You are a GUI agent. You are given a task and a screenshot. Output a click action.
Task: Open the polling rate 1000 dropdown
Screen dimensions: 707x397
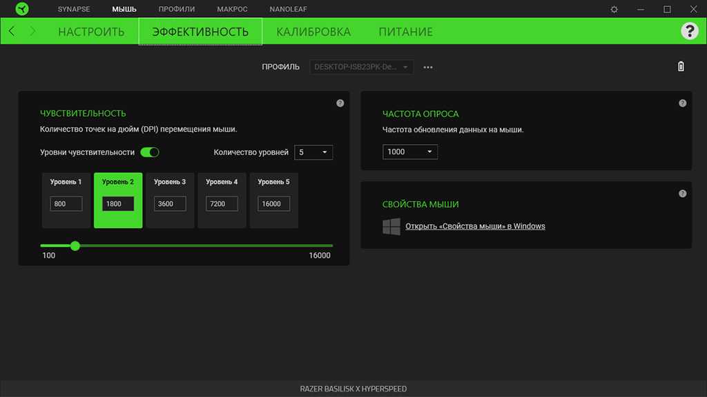[x=410, y=152]
